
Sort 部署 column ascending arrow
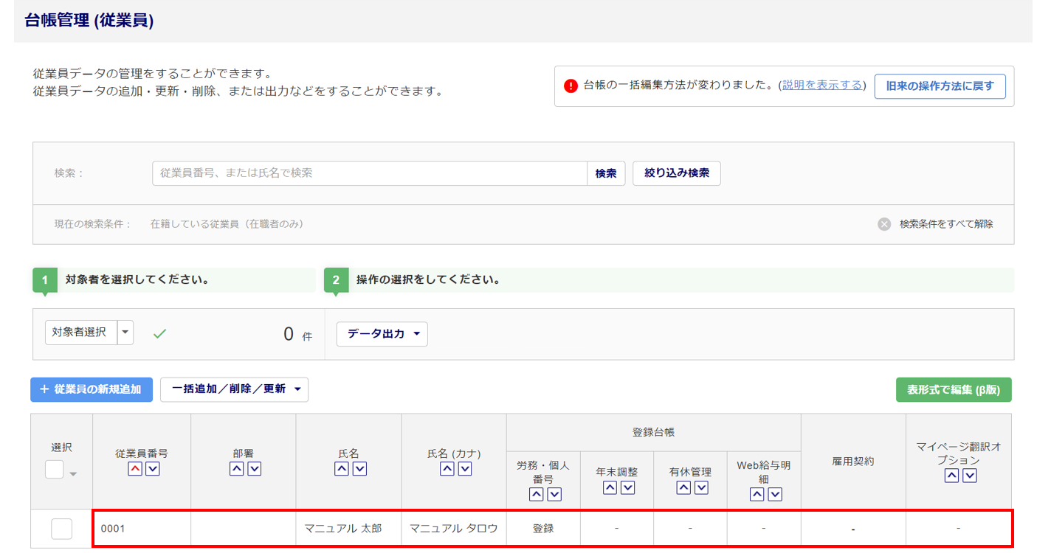coord(236,469)
